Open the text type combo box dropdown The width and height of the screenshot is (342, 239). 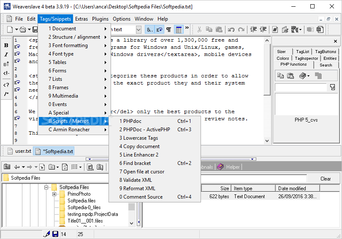click(x=138, y=29)
